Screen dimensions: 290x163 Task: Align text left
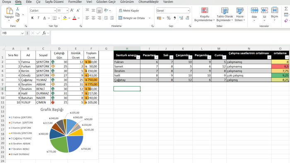click(x=87, y=18)
